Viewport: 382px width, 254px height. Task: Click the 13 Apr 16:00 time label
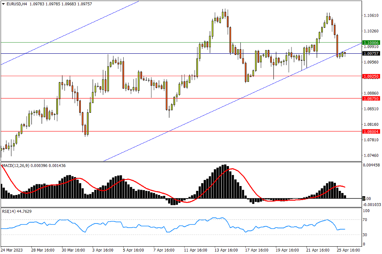(x=227, y=250)
